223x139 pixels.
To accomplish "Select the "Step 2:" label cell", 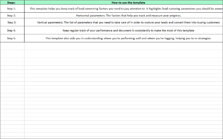I will [12, 15].
